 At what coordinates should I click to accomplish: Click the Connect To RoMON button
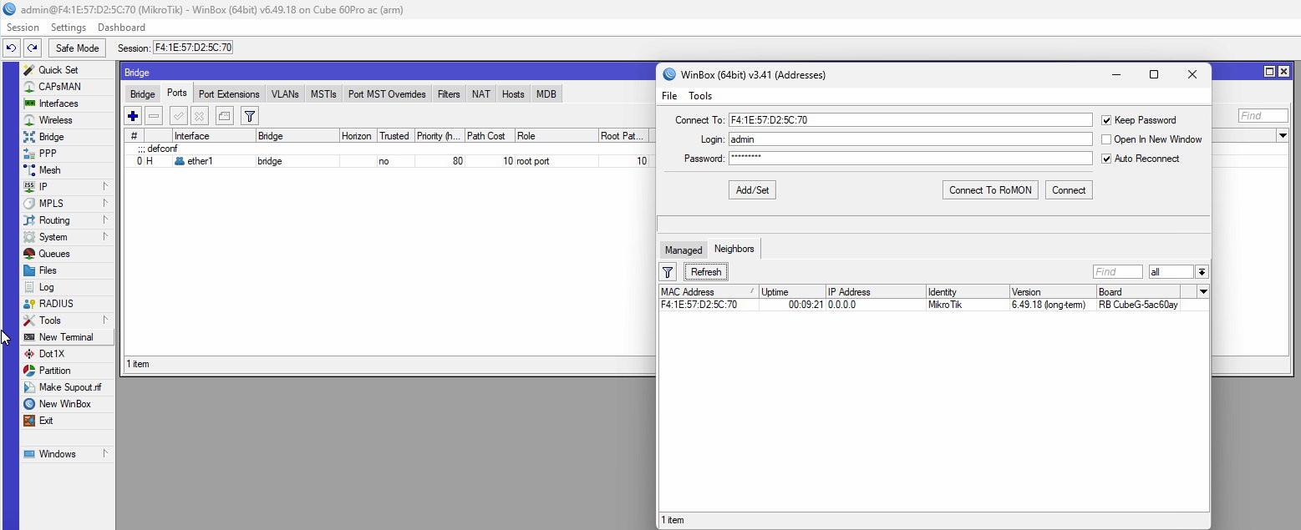990,190
